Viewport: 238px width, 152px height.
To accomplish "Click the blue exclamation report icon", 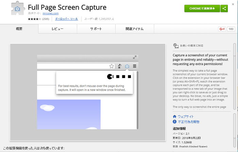I will 174,121.
